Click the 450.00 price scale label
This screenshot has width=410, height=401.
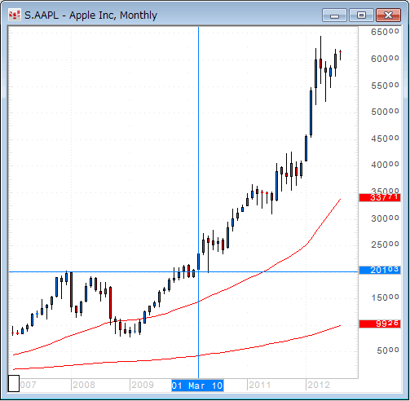pyautogui.click(x=385, y=139)
